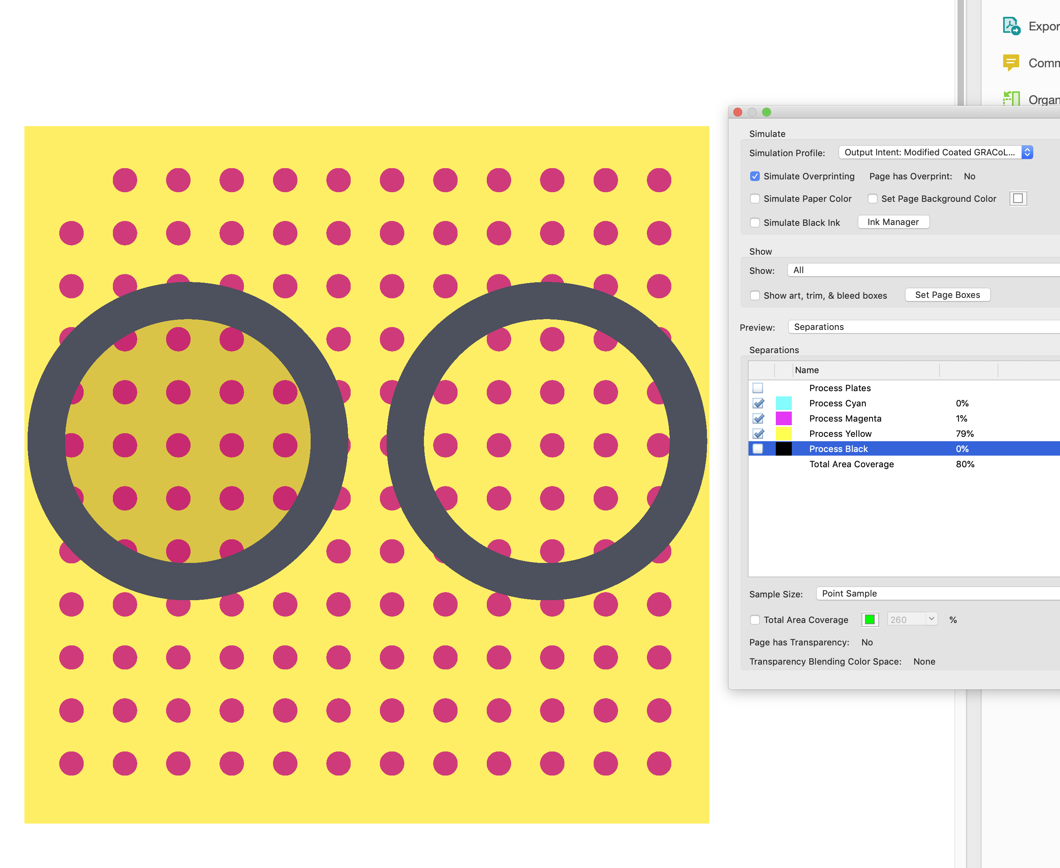Screen dimensions: 1060x868
Task: Open the Organize Pages tool
Action: 1011,98
